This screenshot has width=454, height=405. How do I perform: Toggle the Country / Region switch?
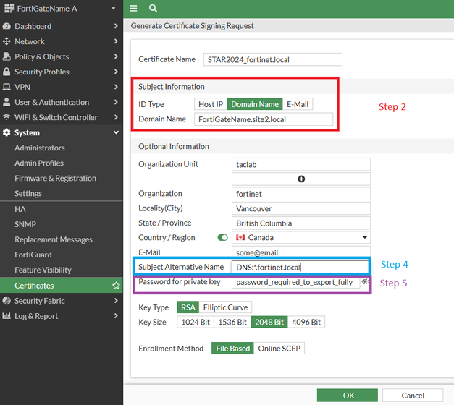222,237
